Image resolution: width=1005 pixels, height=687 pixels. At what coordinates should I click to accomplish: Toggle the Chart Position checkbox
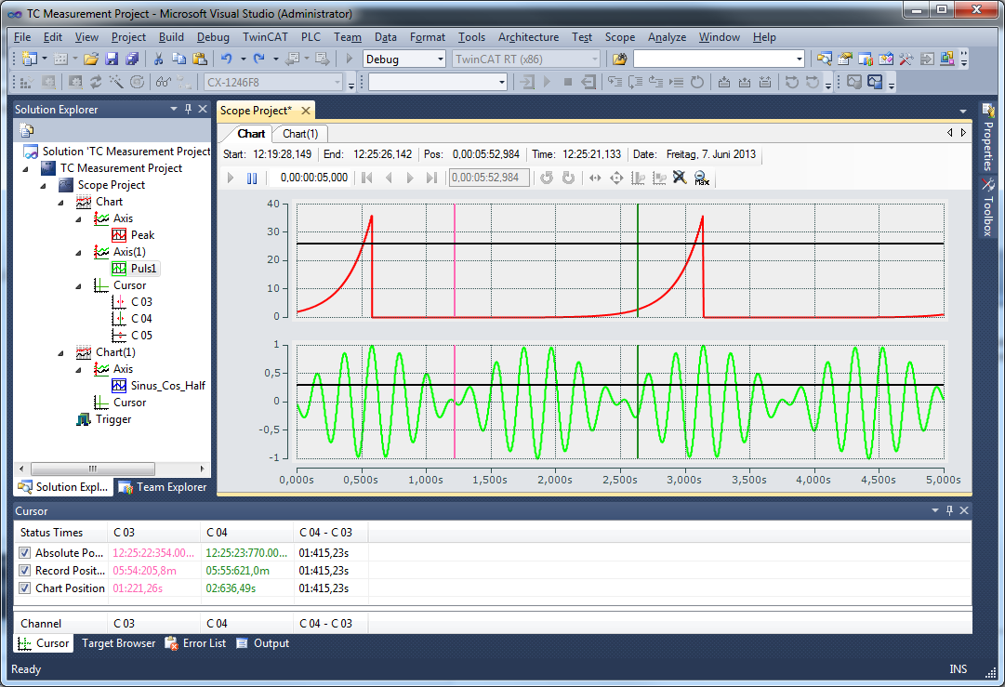[x=25, y=588]
